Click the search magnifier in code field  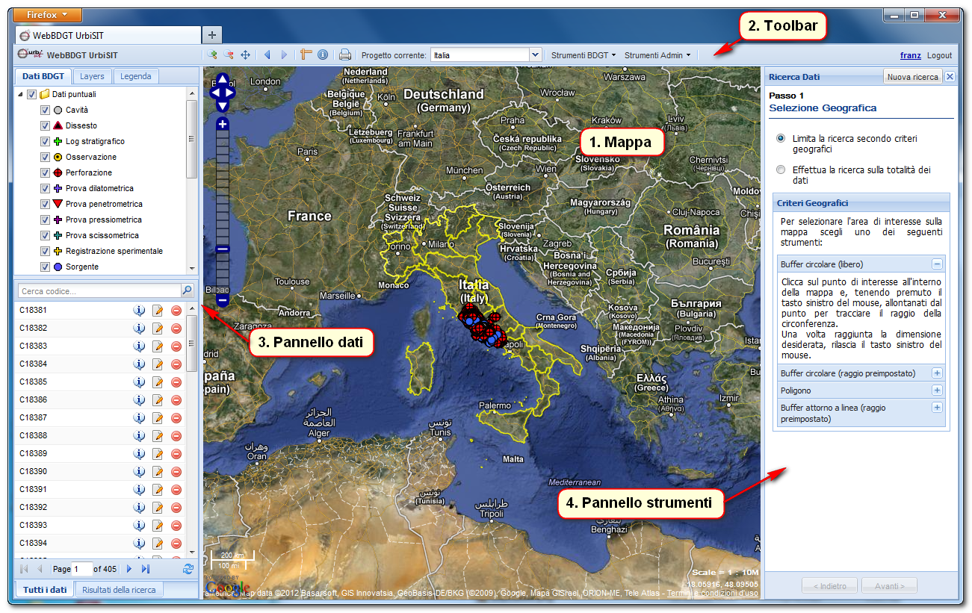[188, 291]
